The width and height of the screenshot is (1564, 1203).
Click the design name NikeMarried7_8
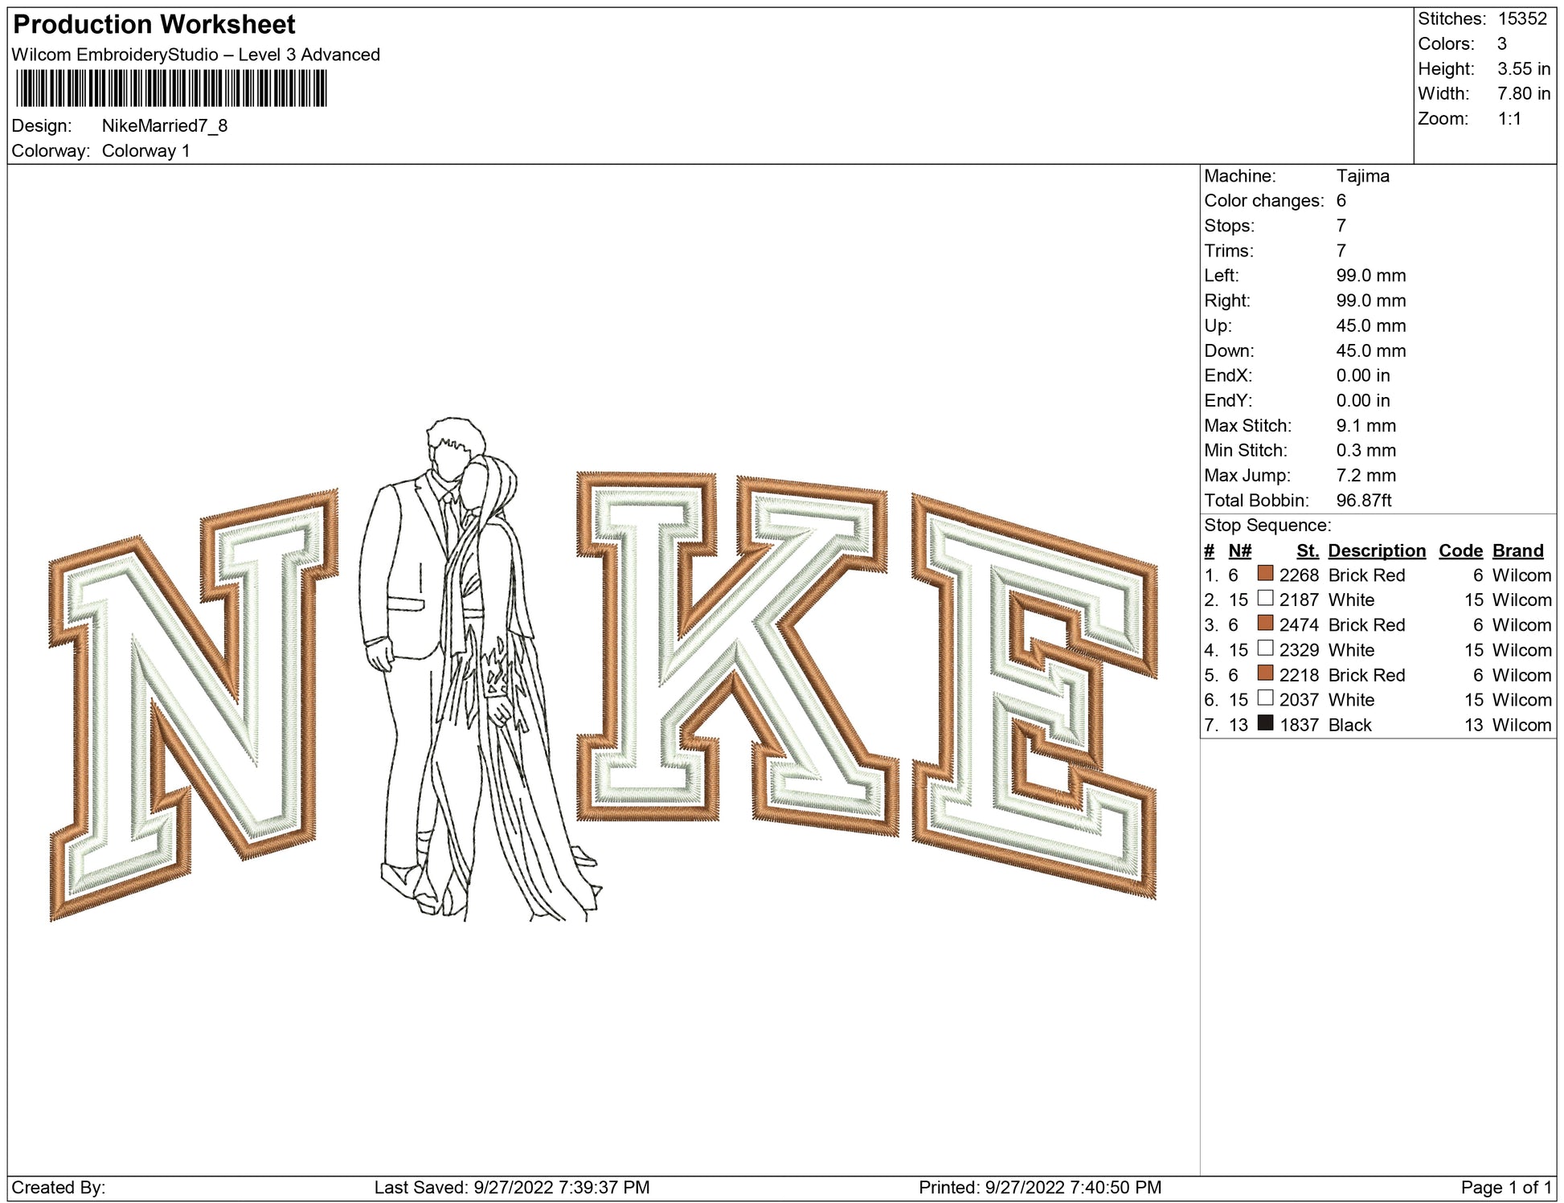(x=165, y=125)
